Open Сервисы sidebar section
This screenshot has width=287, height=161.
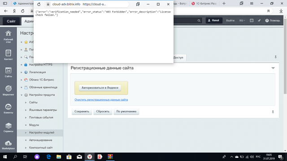click(x=8, y=127)
